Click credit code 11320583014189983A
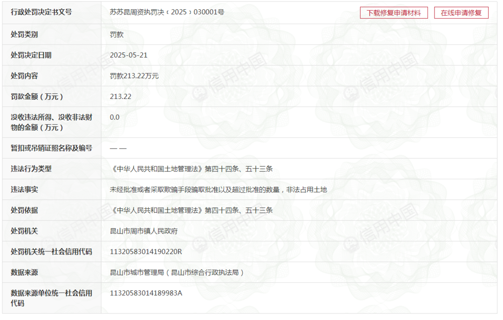This screenshot has width=503, height=320. 146,293
